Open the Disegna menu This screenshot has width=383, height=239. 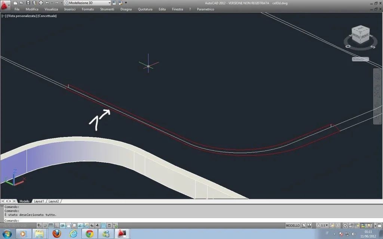[x=126, y=9]
